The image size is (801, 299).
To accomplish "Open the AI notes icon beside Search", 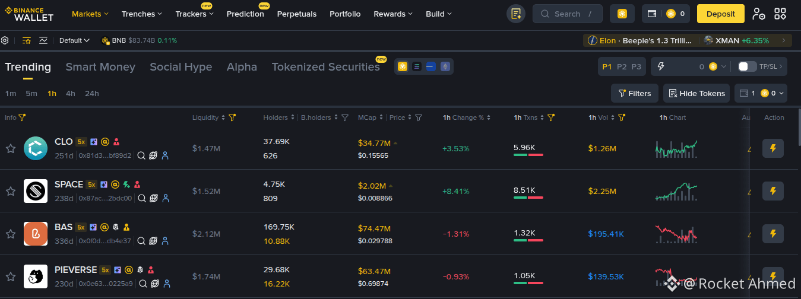I will [516, 14].
